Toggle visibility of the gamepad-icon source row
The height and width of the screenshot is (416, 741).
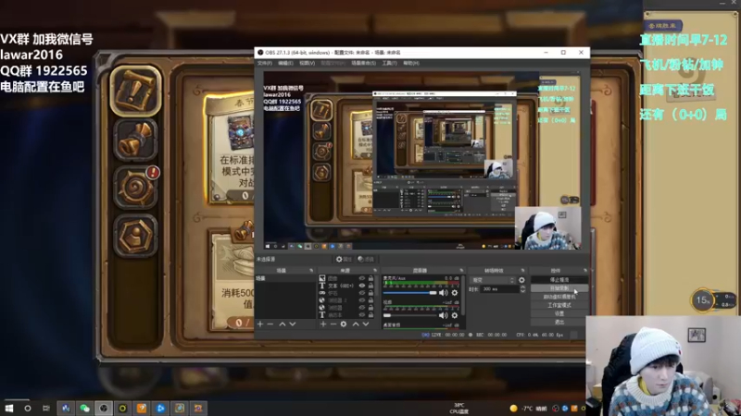362,293
